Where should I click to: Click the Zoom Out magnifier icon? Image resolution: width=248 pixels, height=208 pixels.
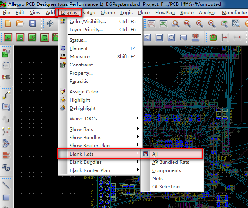point(212,24)
